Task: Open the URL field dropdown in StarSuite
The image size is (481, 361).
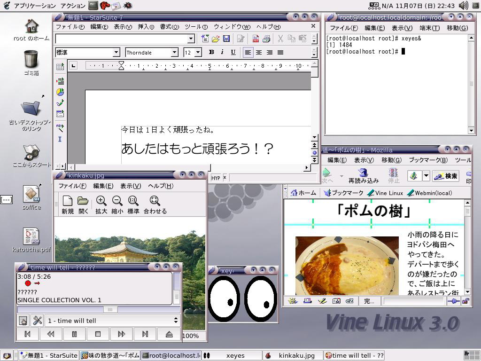Action: (x=191, y=39)
